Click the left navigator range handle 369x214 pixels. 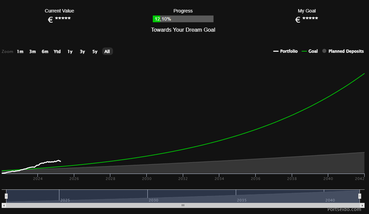[6, 196]
